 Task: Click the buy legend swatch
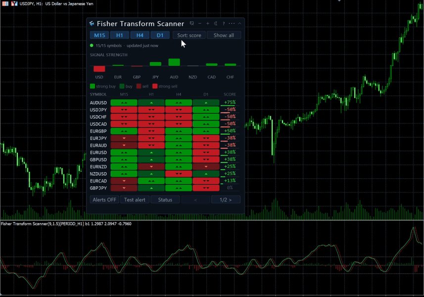[x=122, y=86]
